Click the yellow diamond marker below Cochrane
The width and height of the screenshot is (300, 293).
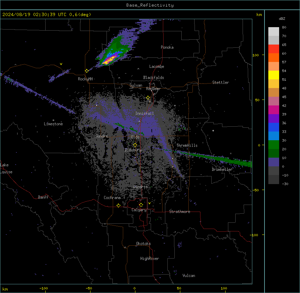118,205
